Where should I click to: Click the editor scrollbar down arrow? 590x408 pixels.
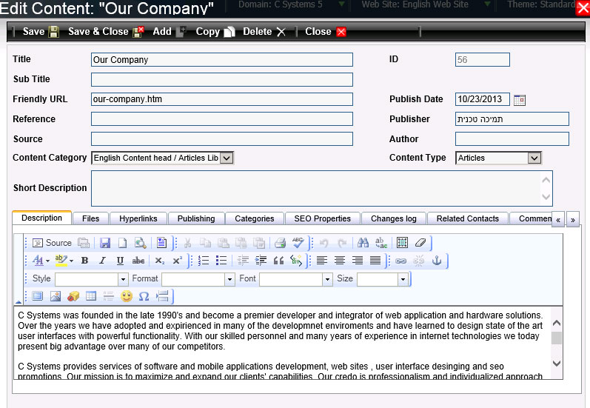coord(557,364)
